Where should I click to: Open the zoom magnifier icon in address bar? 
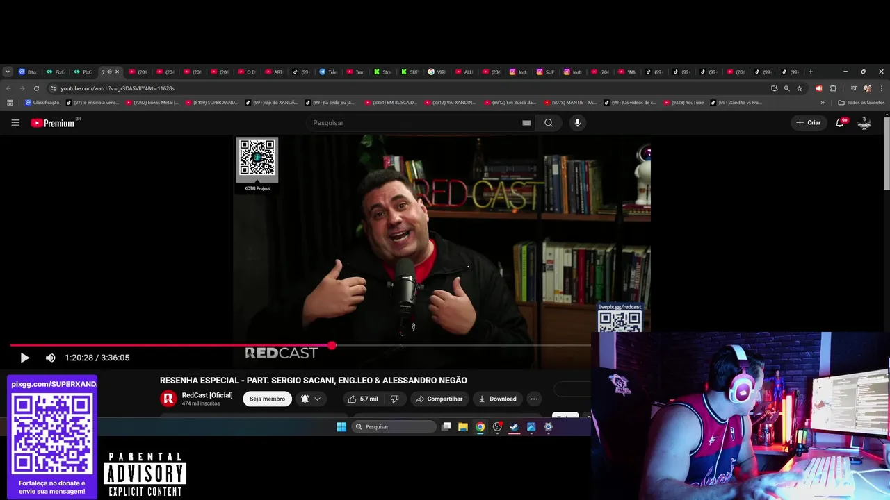point(787,88)
